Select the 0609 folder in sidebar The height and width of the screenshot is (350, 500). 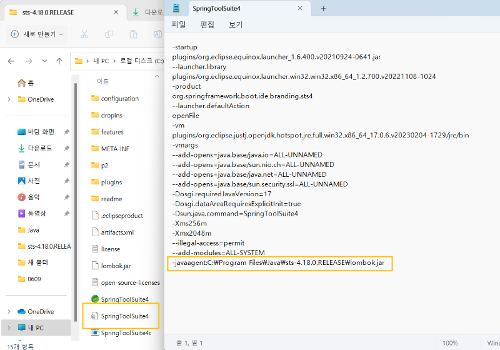pos(29,279)
